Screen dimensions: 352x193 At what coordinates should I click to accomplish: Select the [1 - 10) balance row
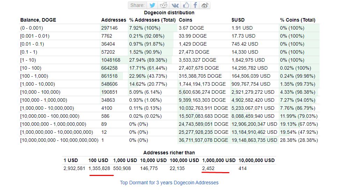(169, 60)
